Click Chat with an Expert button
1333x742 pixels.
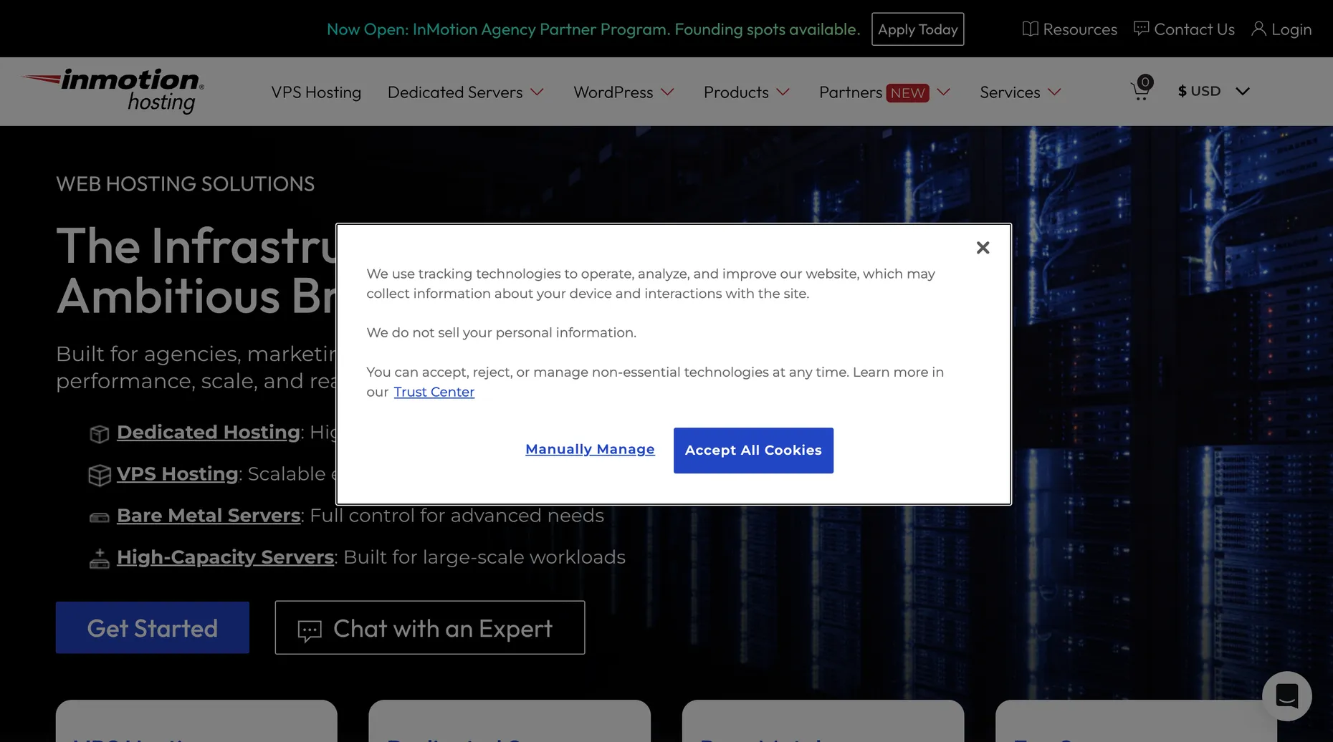430,627
